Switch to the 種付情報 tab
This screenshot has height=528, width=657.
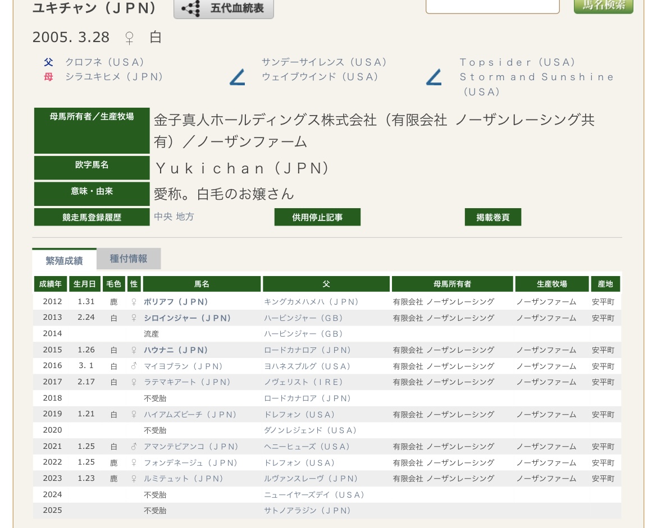click(x=129, y=259)
